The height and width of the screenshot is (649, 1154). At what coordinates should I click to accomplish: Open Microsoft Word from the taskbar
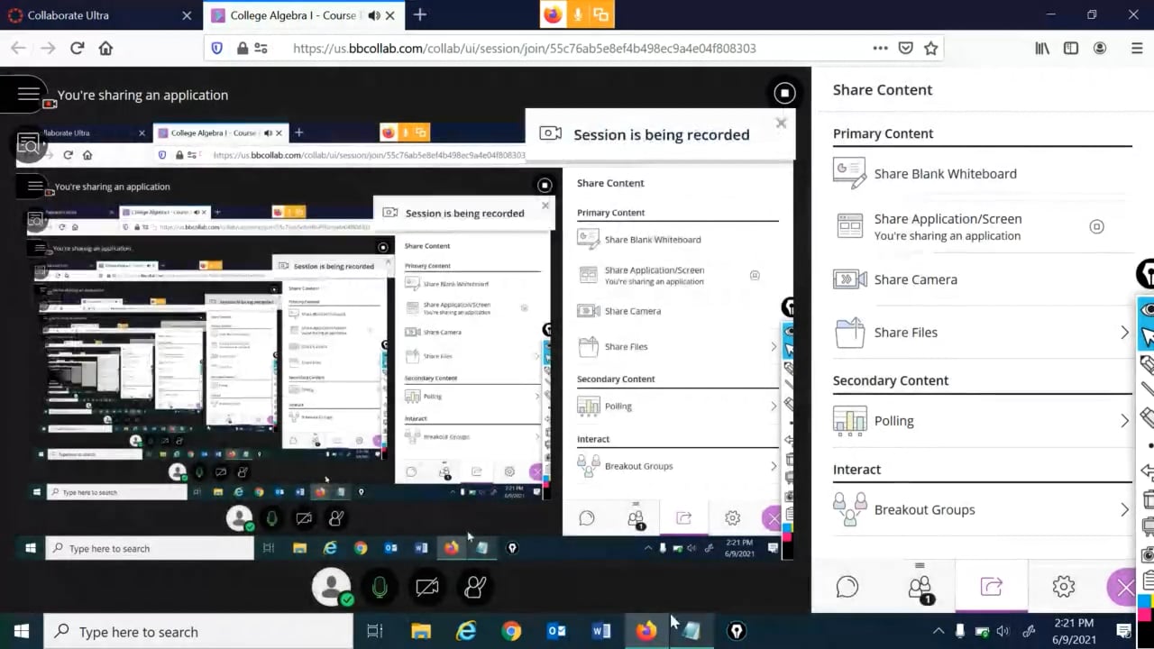pyautogui.click(x=601, y=631)
